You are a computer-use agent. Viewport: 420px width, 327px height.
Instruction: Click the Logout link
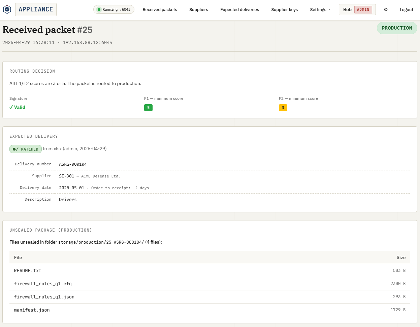(x=406, y=9)
